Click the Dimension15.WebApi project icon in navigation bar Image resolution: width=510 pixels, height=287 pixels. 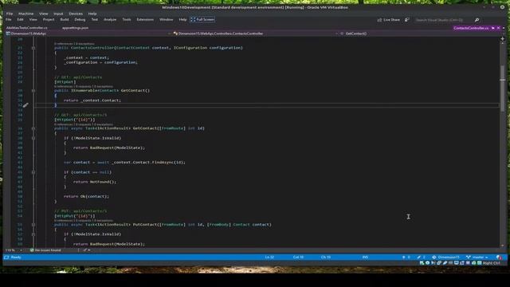[8, 33]
